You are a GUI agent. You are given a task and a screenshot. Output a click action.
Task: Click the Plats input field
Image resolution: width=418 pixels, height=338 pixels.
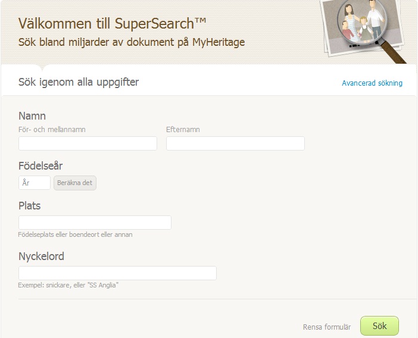(x=95, y=223)
